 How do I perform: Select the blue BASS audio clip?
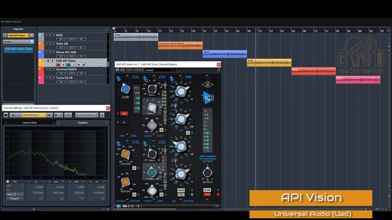click(225, 54)
